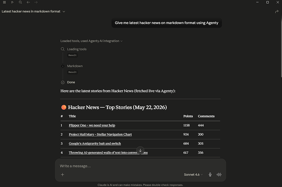Open the Sonnet 4.6 model selector

(x=193, y=175)
